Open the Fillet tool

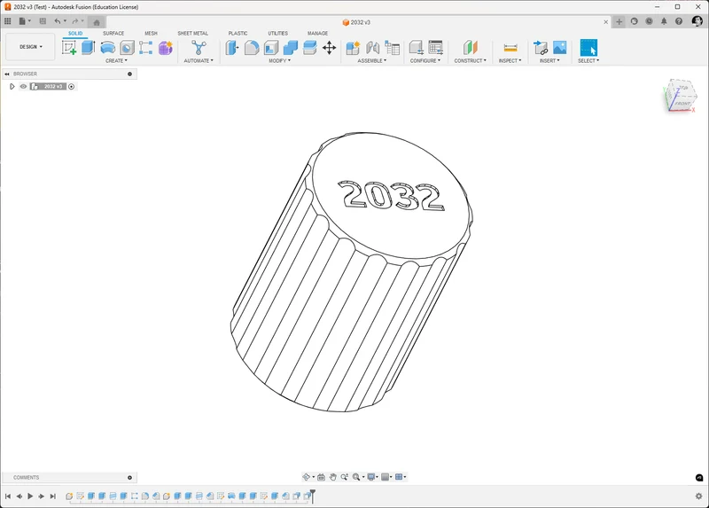coord(252,48)
